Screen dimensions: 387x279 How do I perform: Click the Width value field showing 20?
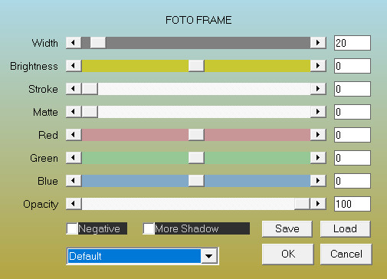[353, 43]
